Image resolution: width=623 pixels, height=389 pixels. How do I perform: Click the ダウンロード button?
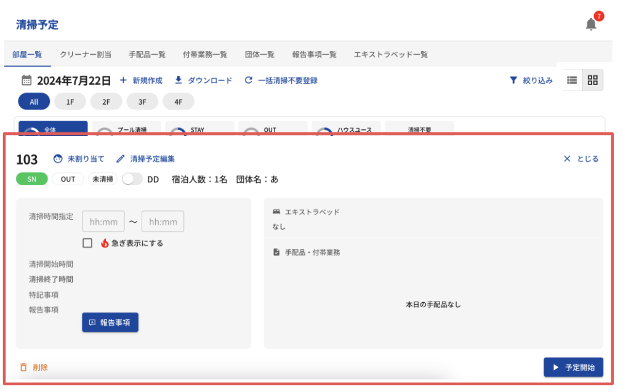click(203, 80)
